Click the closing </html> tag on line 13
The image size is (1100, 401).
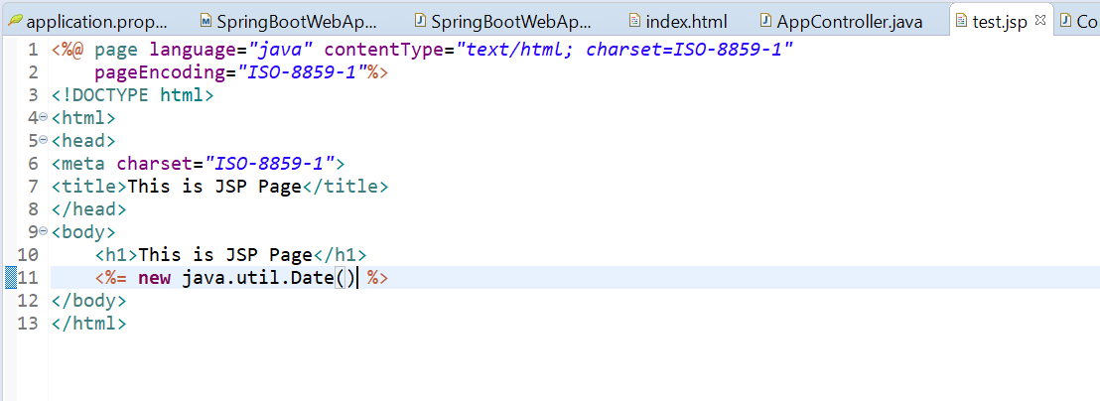tap(89, 324)
